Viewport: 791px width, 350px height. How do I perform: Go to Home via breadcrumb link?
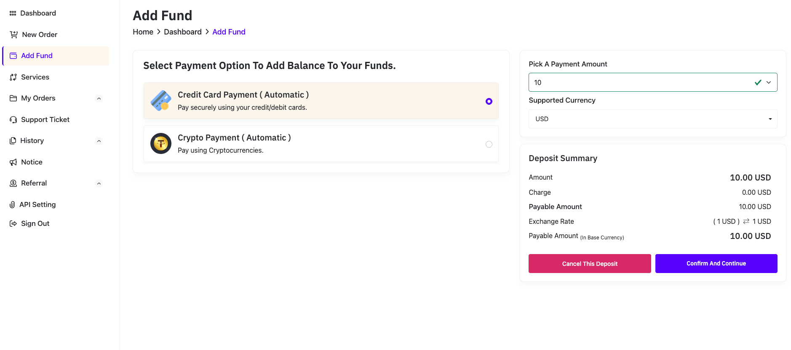pyautogui.click(x=143, y=32)
